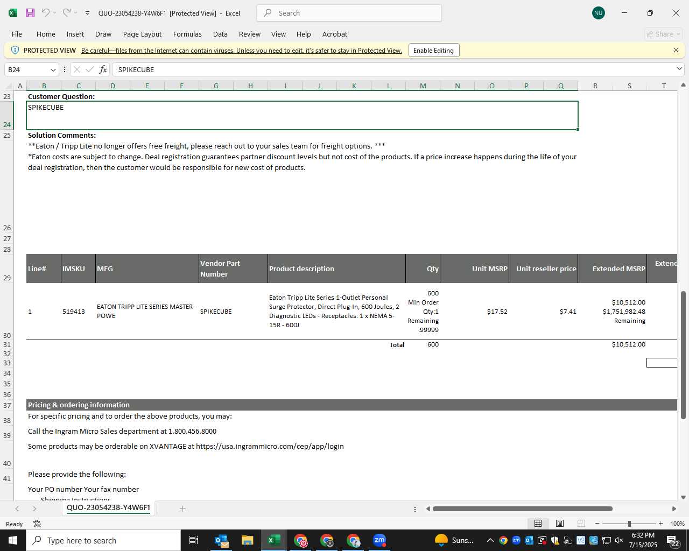Click the formula bar Enter checkmark icon
689x551 pixels.
point(89,69)
